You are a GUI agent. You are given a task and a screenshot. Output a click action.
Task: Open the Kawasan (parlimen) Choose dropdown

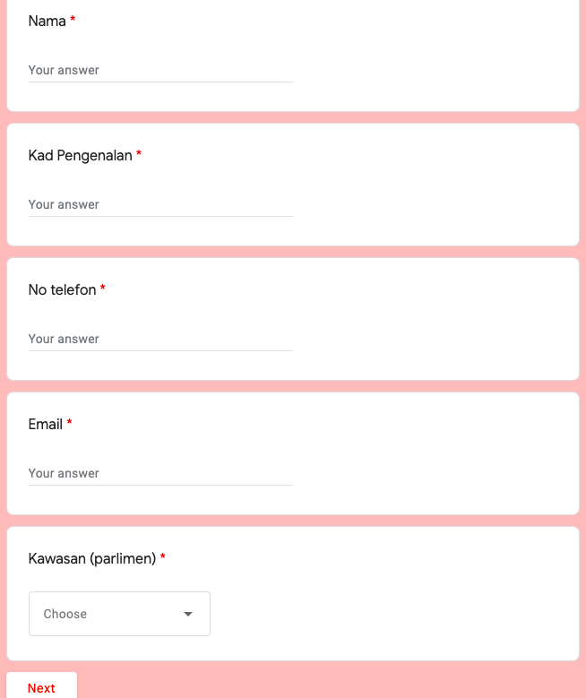pyautogui.click(x=119, y=614)
